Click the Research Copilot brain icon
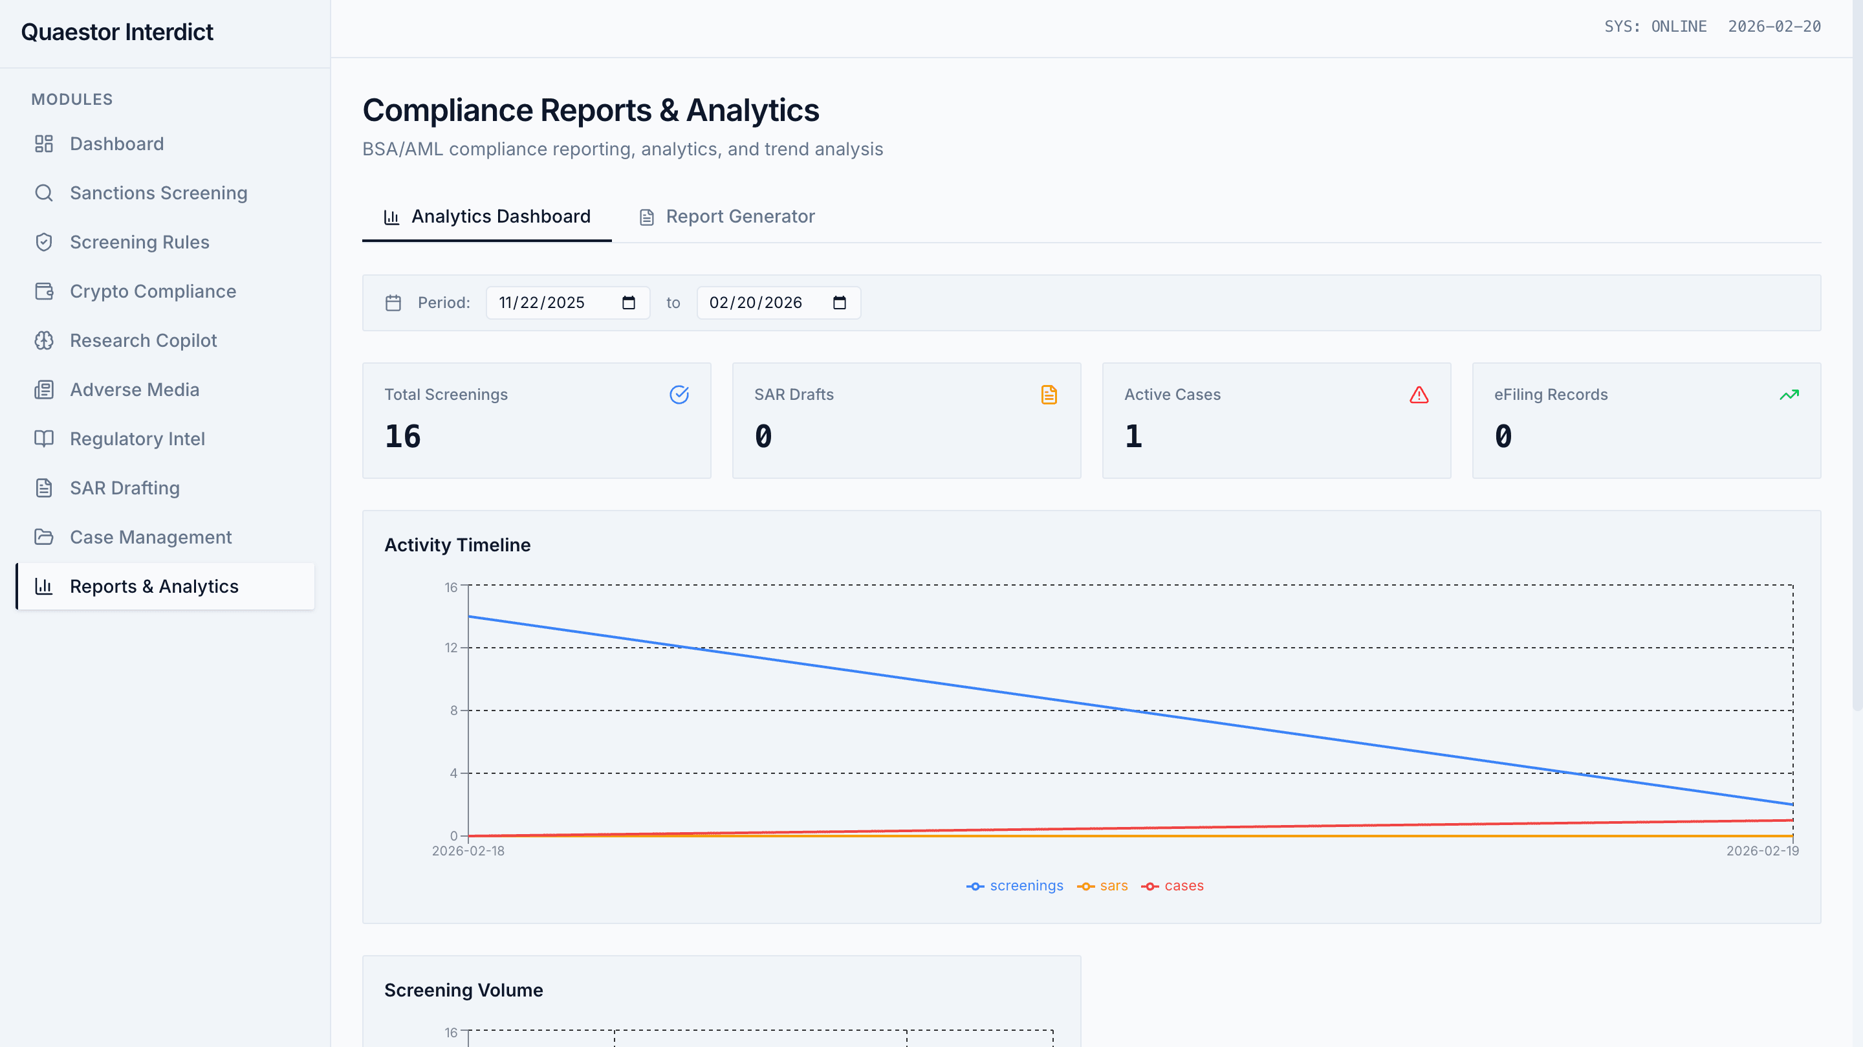The image size is (1863, 1047). tap(44, 341)
